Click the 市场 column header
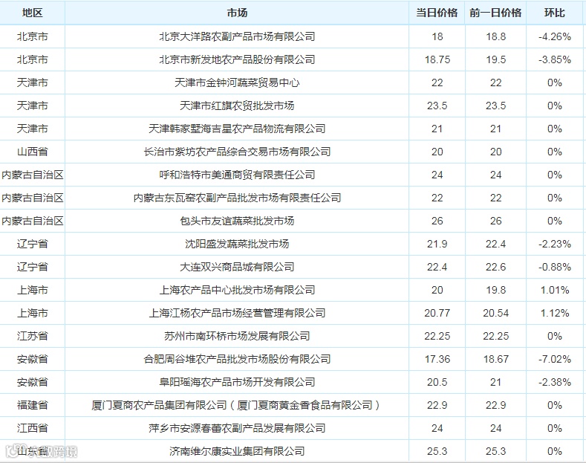 [x=237, y=13]
